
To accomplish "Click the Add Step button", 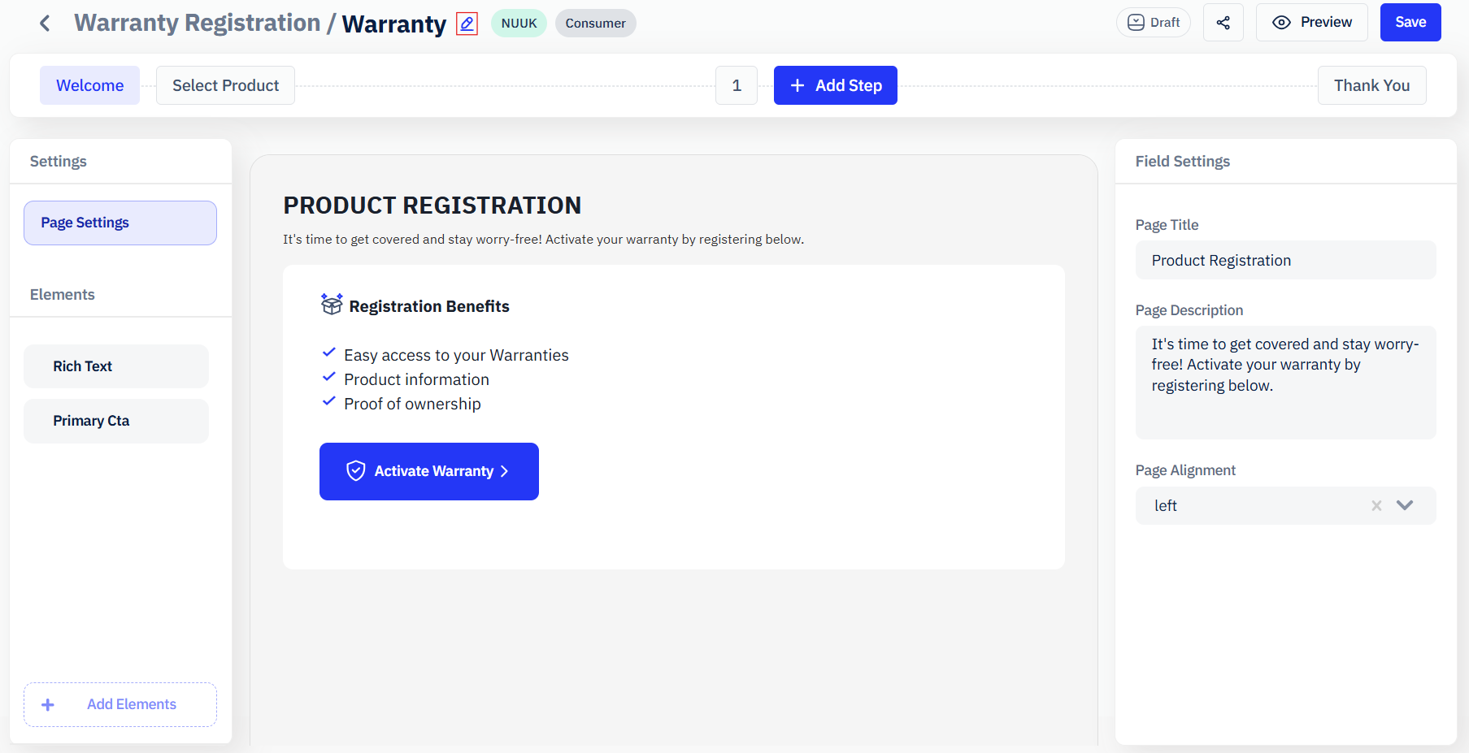I will click(836, 85).
